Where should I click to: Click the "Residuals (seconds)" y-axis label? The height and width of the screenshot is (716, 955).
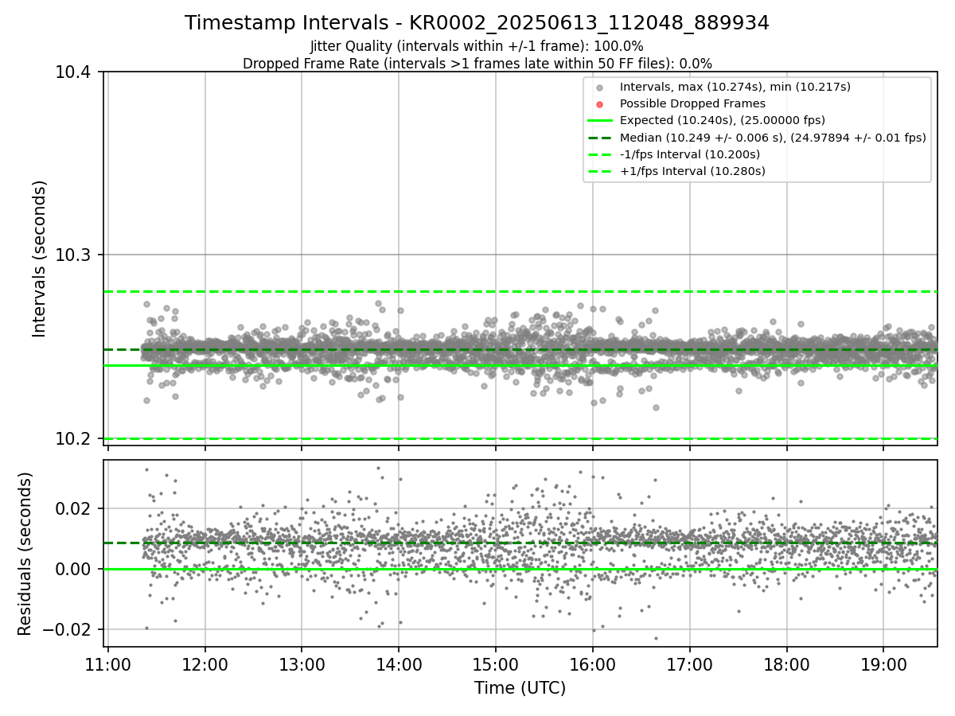point(25,554)
